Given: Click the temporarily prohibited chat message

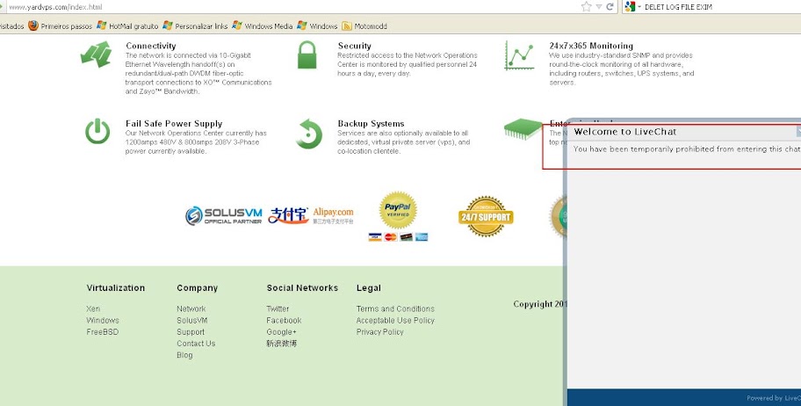Looking at the screenshot, I should [687, 149].
